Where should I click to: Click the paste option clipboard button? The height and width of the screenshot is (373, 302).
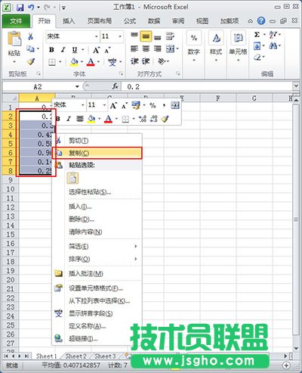(72, 178)
